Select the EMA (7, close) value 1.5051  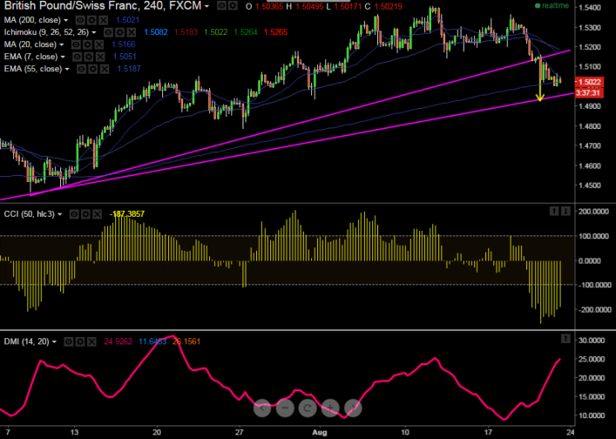click(125, 57)
